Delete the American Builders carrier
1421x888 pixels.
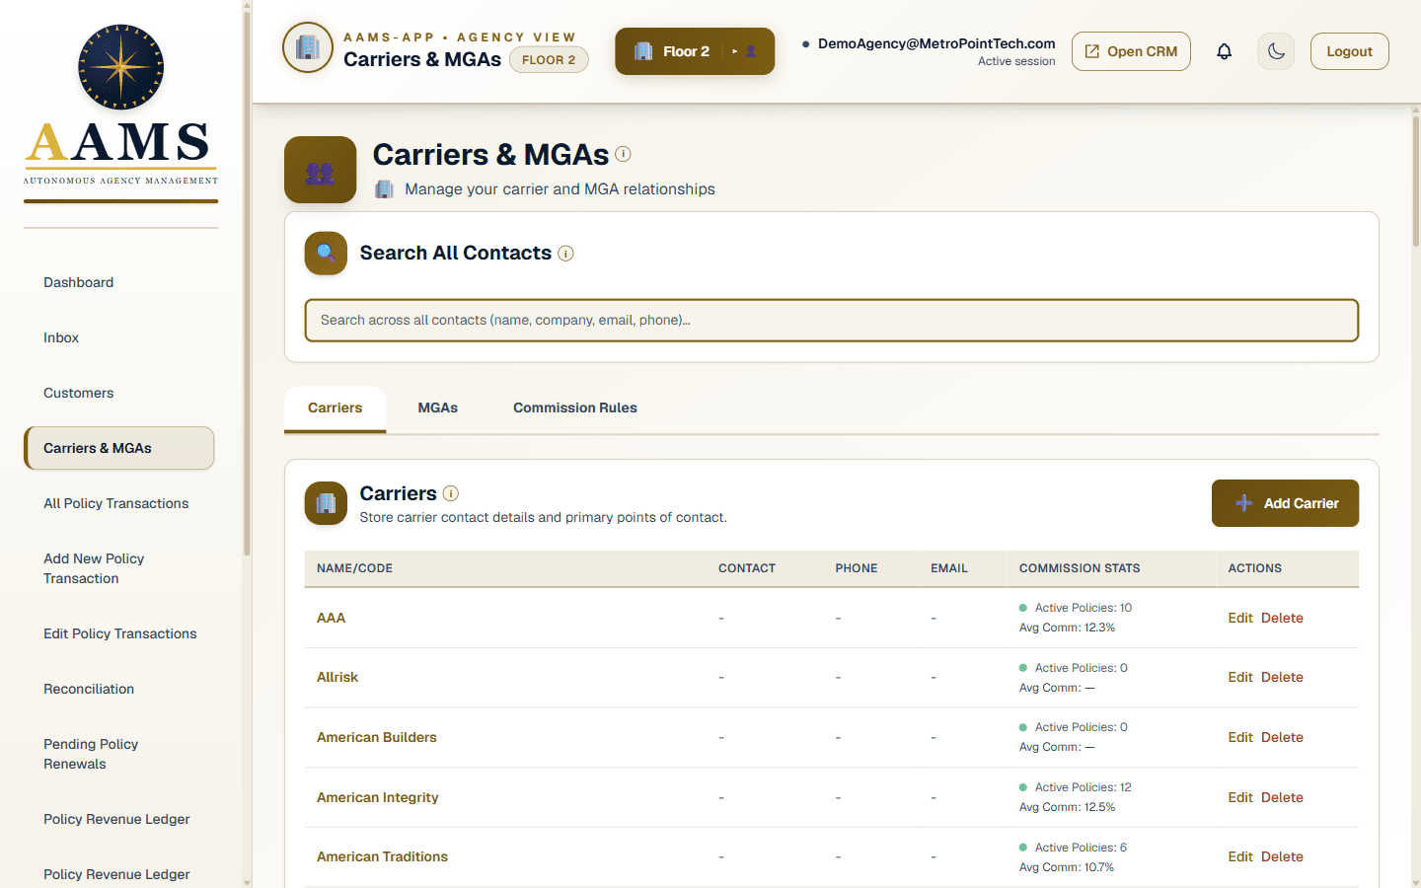coord(1282,738)
